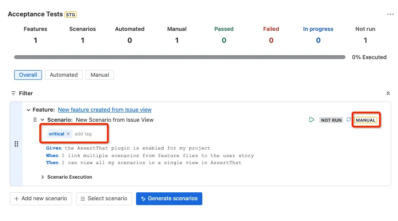398x221 pixels.
Task: Collapse the panel with double chevron up
Action: (388, 93)
